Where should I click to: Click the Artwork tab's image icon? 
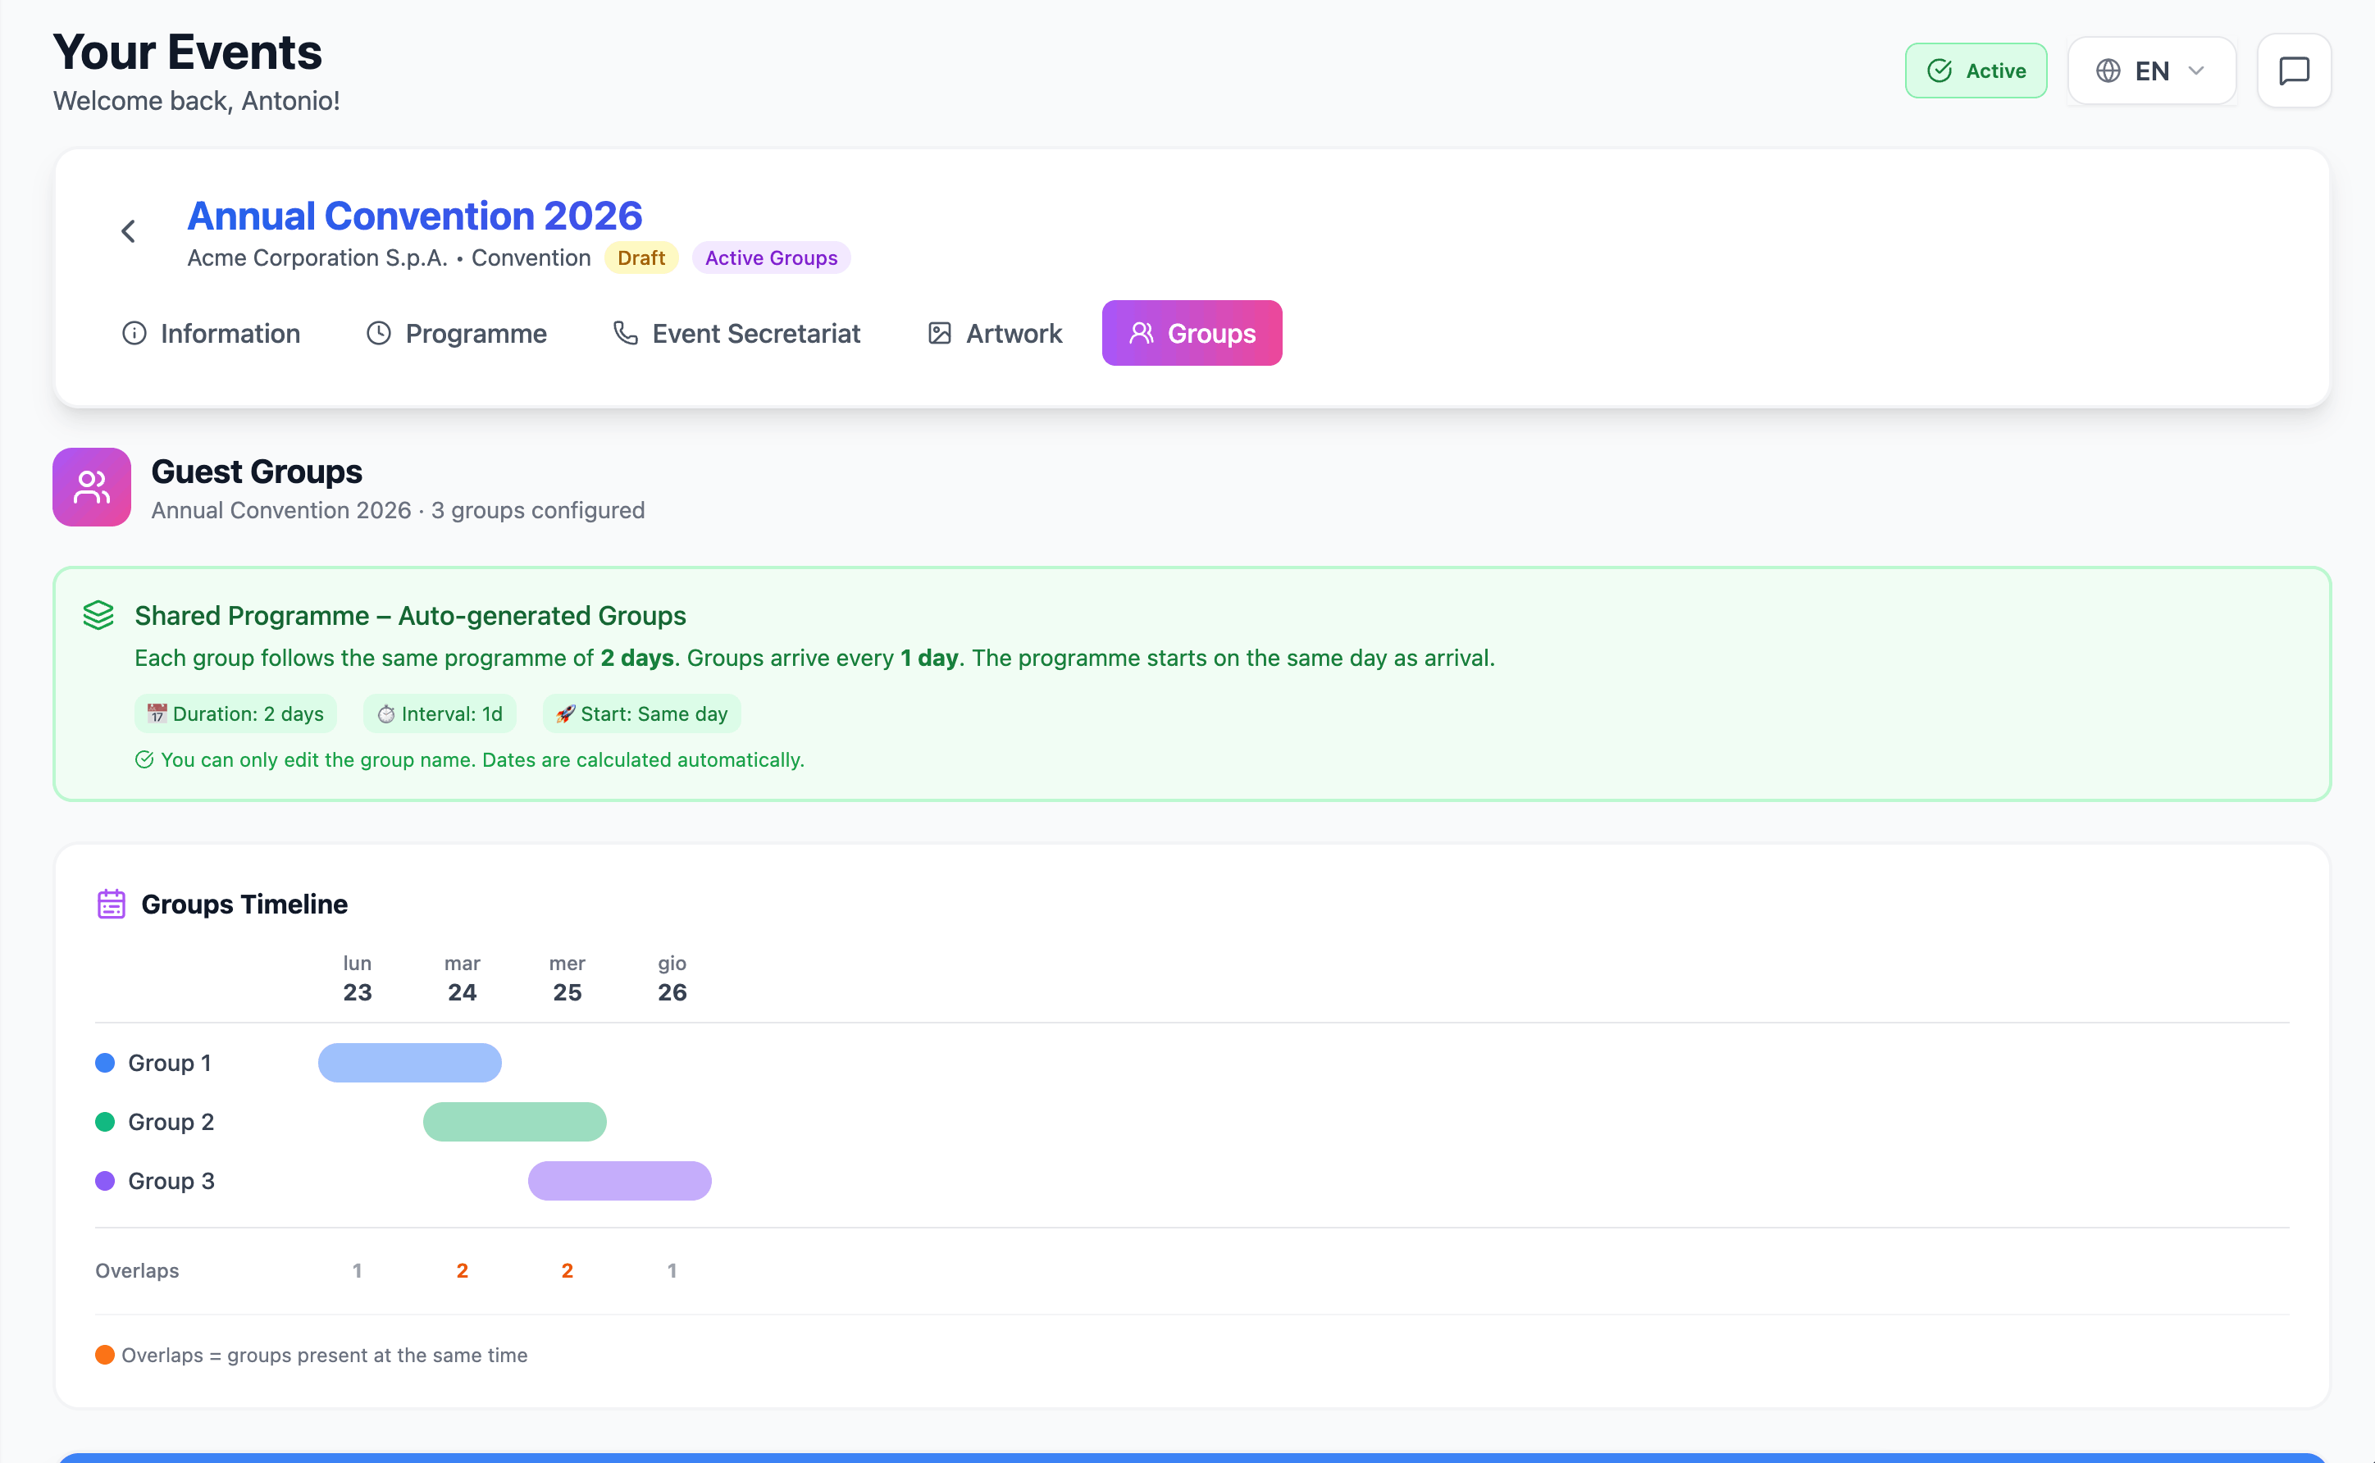[x=939, y=334]
